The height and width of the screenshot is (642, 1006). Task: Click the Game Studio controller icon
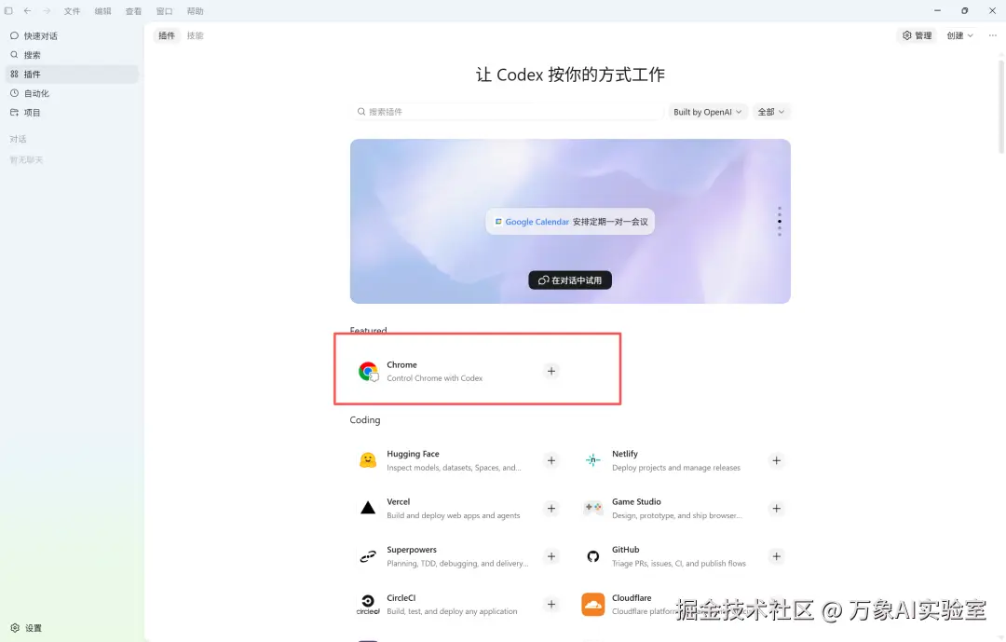(x=592, y=508)
